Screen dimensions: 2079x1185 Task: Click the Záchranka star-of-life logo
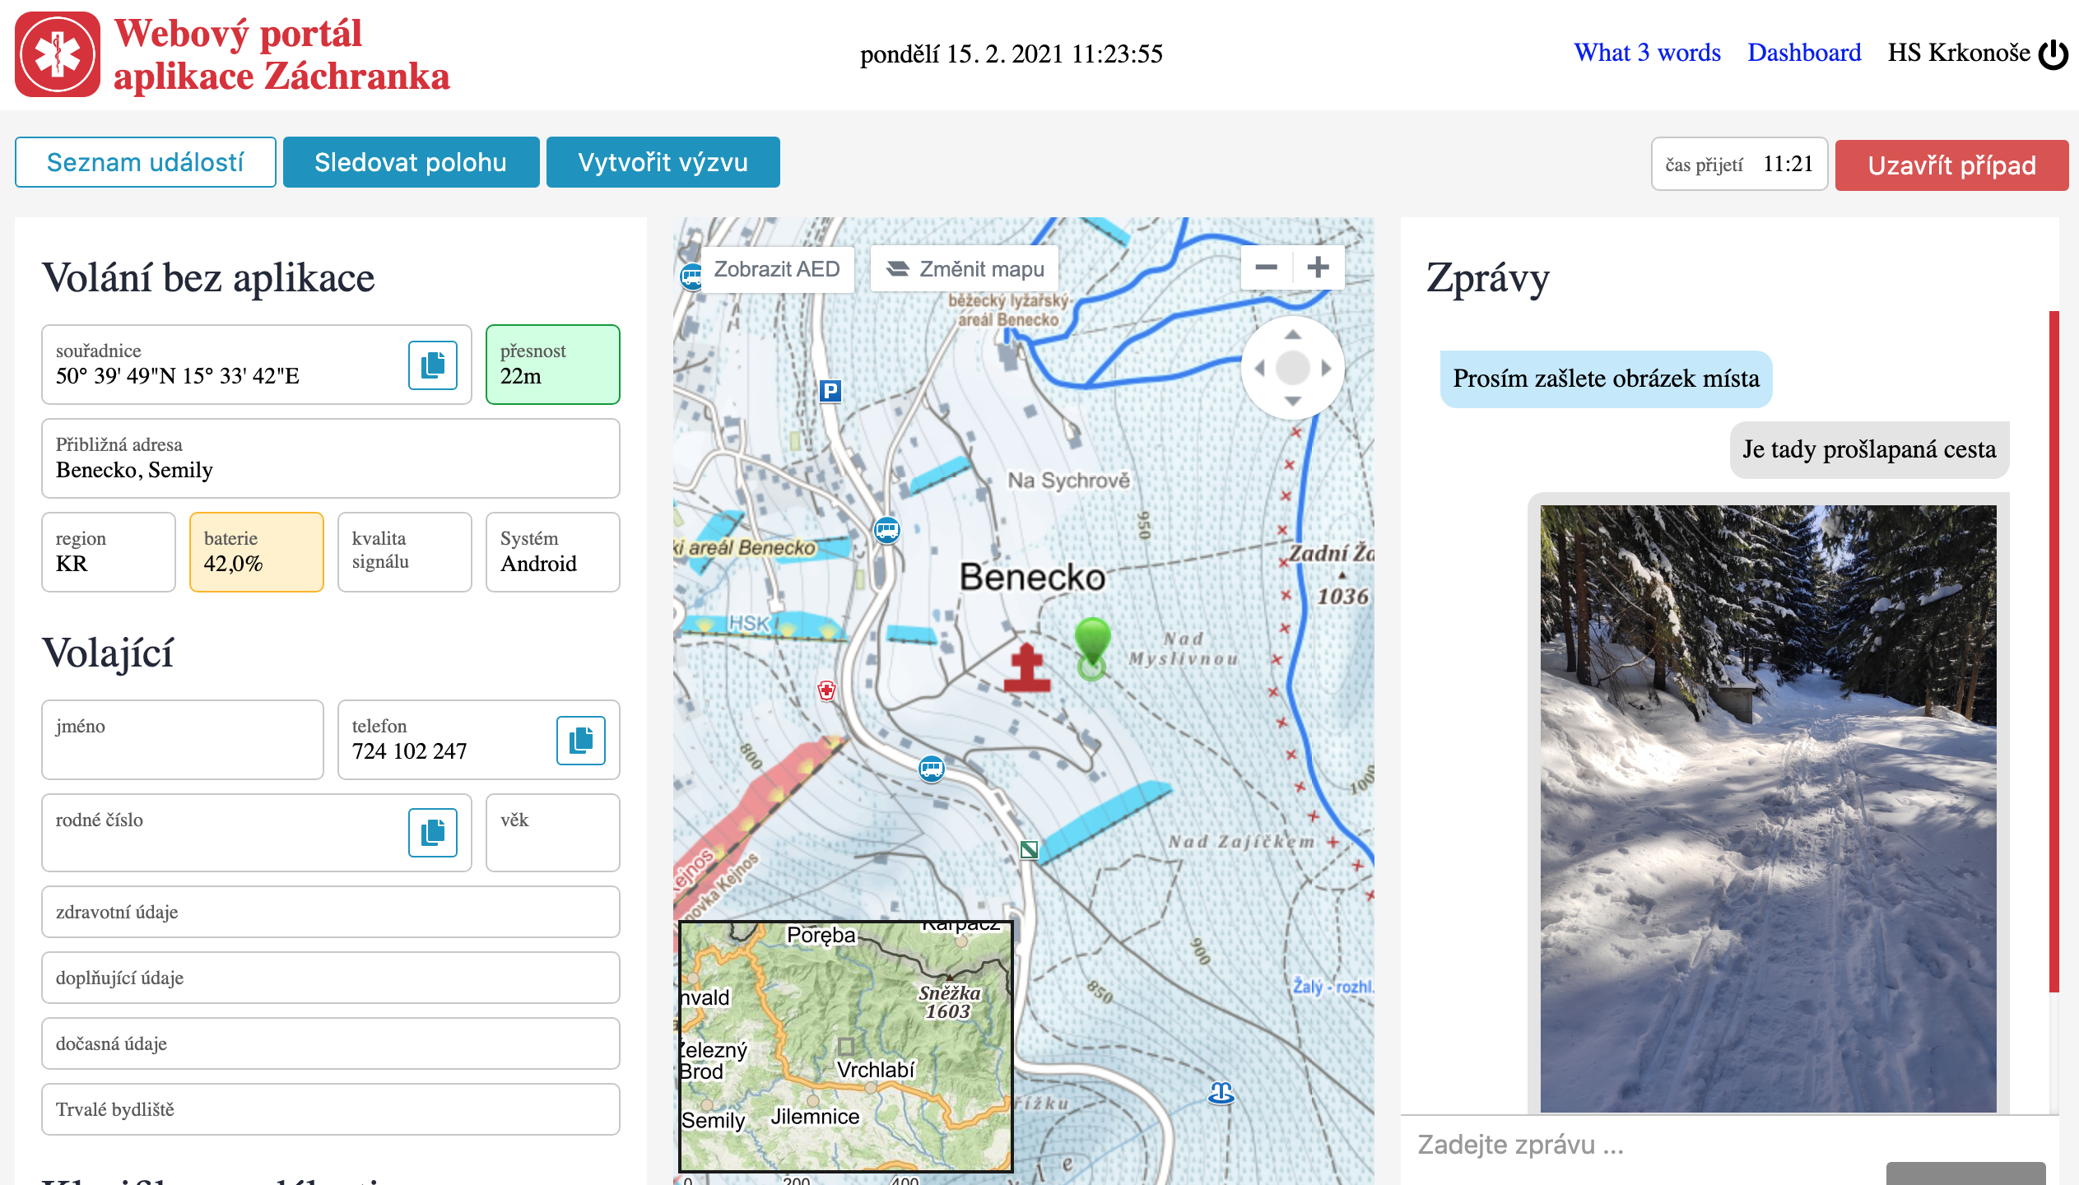pos(57,54)
